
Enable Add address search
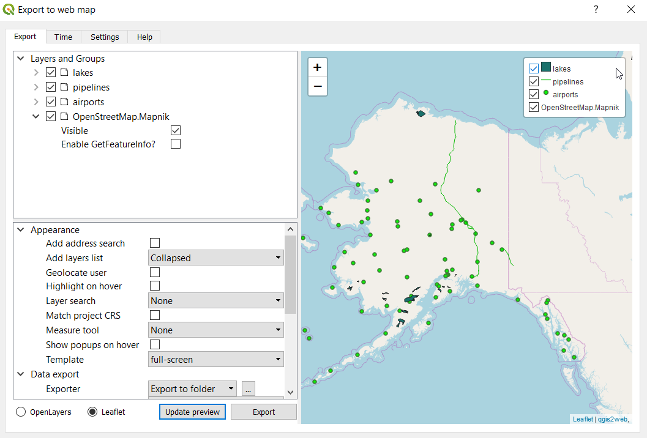point(155,243)
